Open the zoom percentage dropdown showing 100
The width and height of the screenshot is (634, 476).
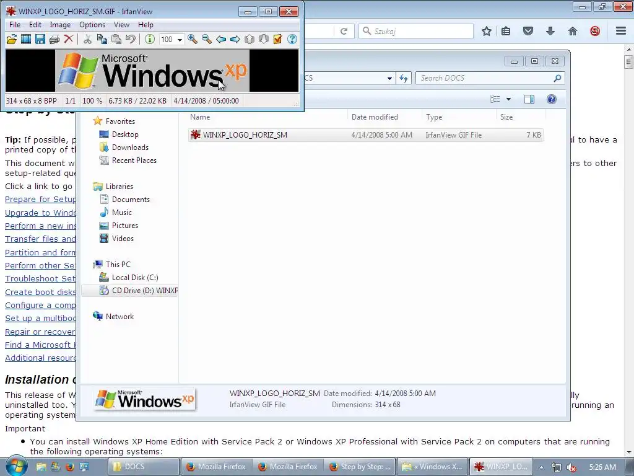point(180,40)
